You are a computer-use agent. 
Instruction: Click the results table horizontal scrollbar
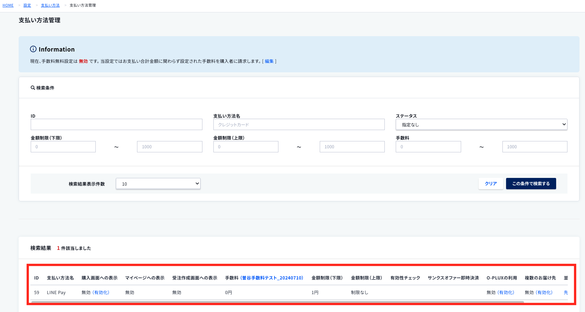click(278, 302)
